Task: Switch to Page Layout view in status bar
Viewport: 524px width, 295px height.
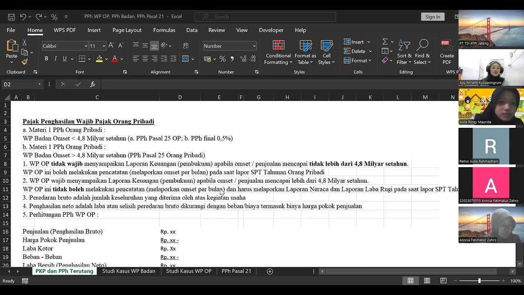Action: tap(427, 281)
